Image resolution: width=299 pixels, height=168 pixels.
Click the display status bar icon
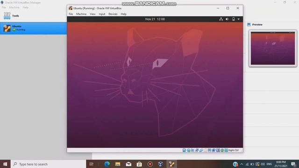209,150
